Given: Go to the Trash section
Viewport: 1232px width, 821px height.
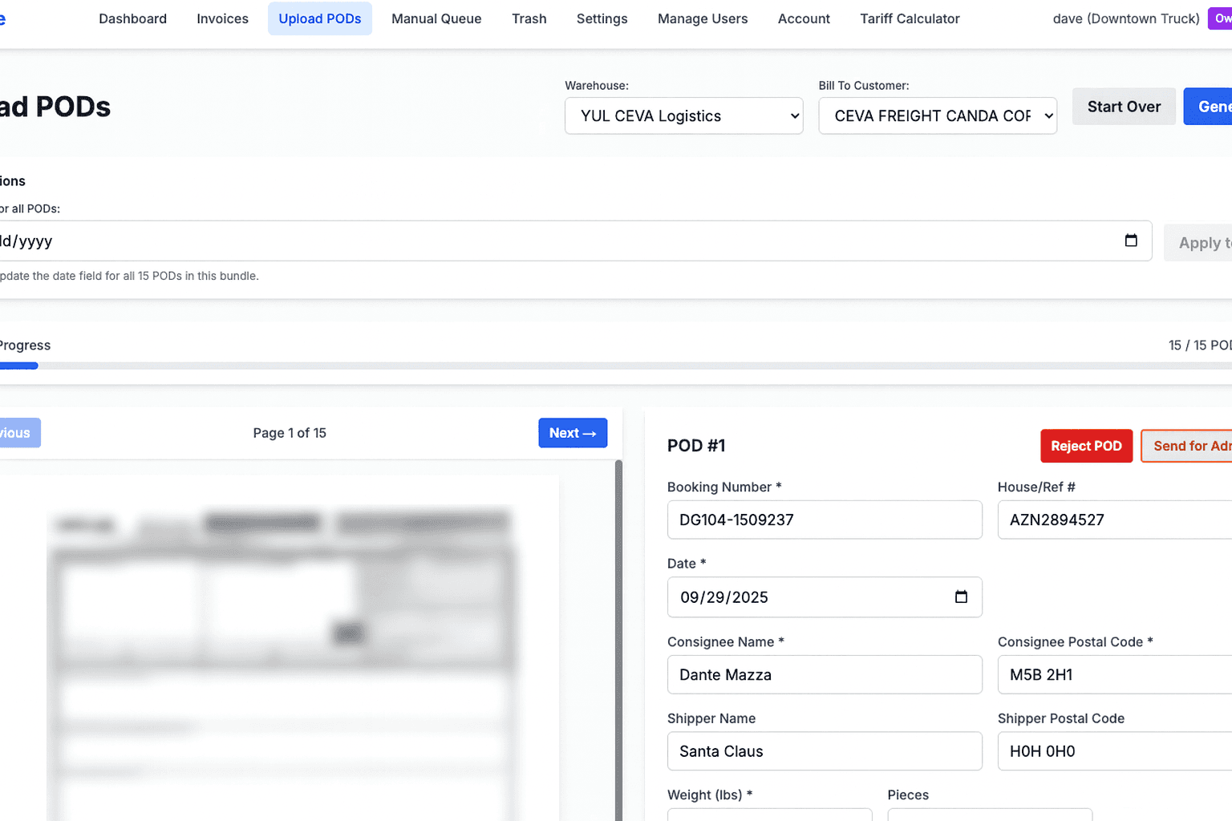Looking at the screenshot, I should tap(529, 18).
